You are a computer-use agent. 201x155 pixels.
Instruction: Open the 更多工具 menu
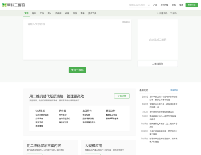coord(92,13)
